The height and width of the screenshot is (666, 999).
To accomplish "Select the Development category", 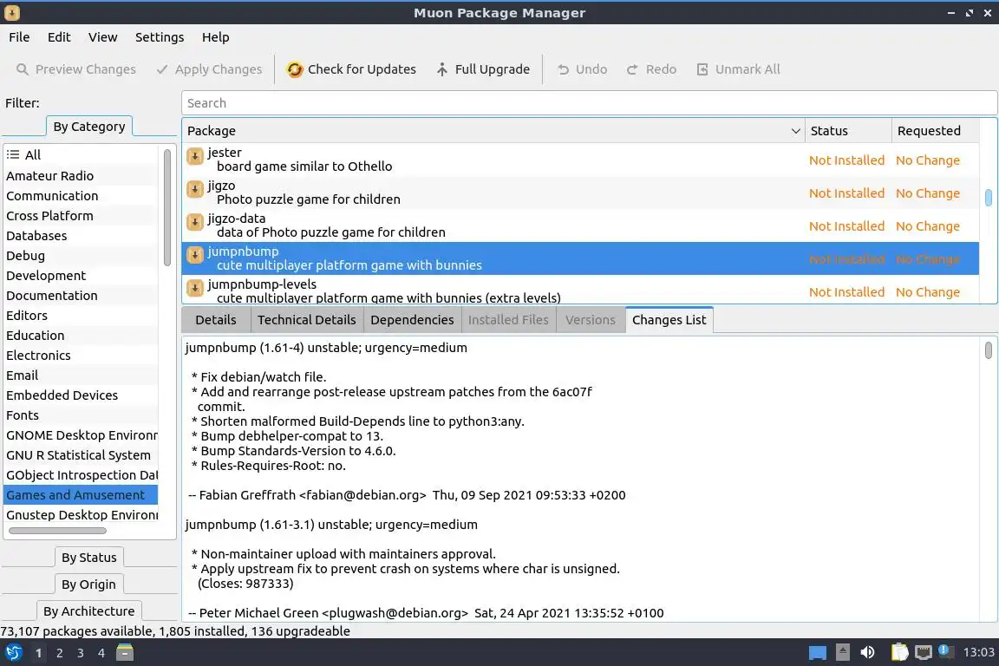I will tap(81, 275).
